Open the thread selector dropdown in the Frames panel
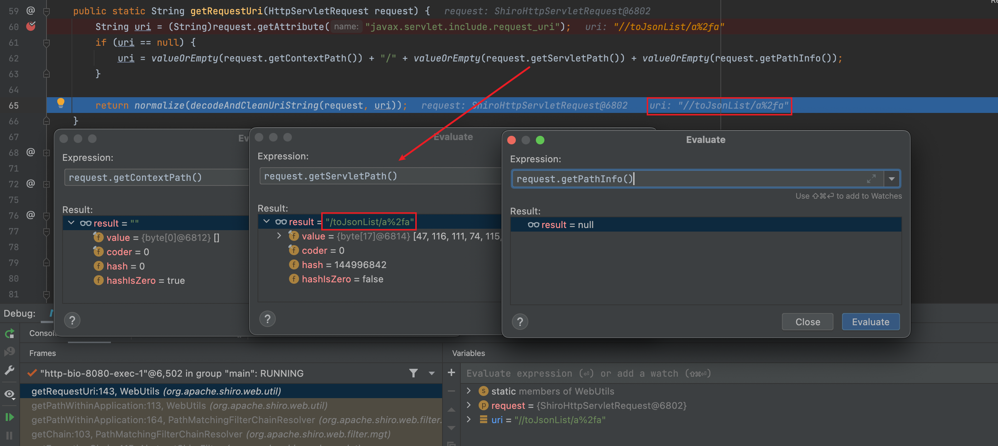The image size is (998, 446). tap(432, 373)
